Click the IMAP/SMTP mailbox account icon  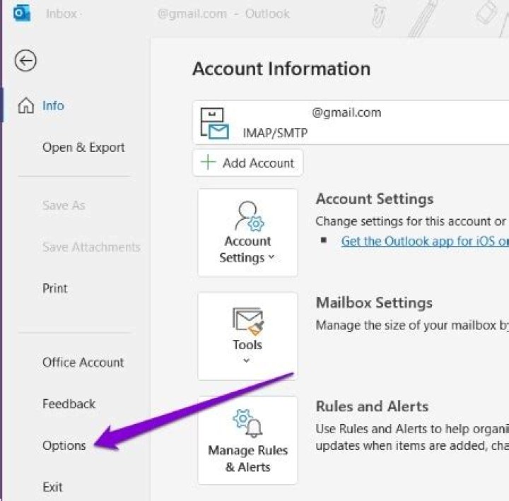coord(214,123)
